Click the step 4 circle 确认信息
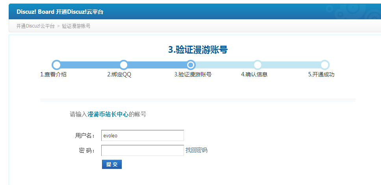The height and width of the screenshot is (185, 381). click(258, 65)
